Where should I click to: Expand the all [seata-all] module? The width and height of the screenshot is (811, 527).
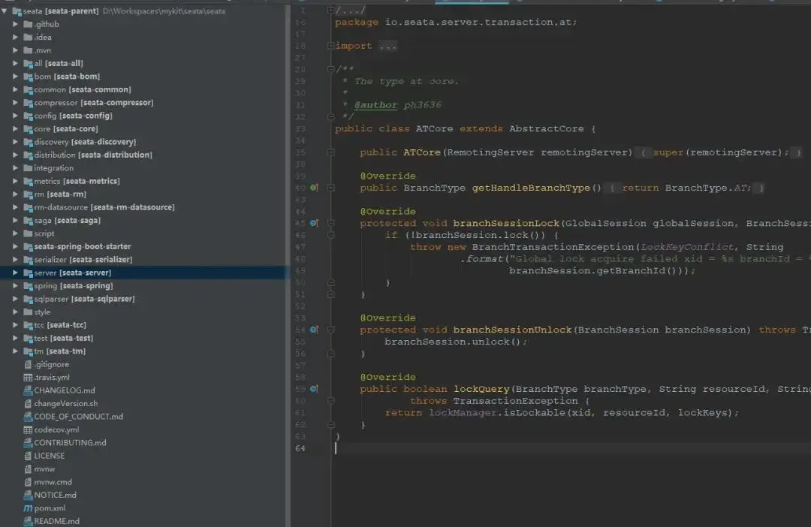(x=16, y=64)
